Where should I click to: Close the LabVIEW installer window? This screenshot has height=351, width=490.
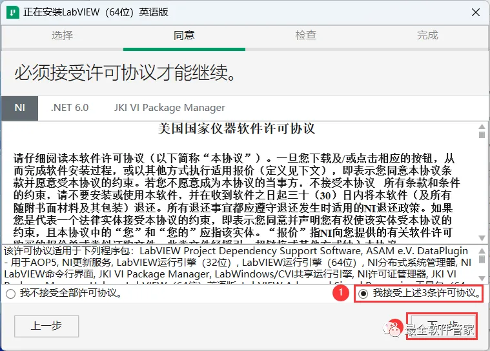(476, 12)
